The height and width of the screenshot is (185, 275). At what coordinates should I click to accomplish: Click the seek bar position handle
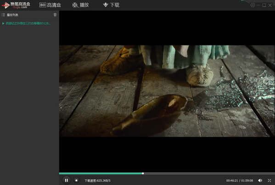coord(143,173)
